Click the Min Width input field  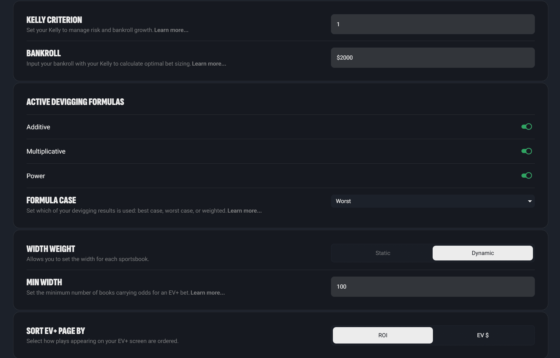coord(432,287)
